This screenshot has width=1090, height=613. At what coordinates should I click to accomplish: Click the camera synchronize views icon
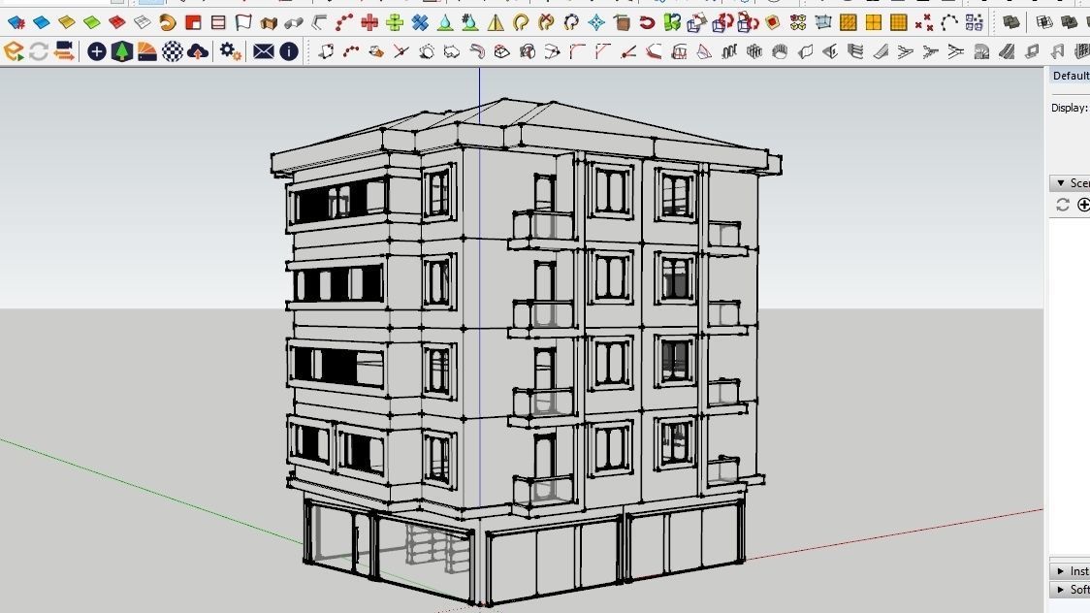(64, 51)
